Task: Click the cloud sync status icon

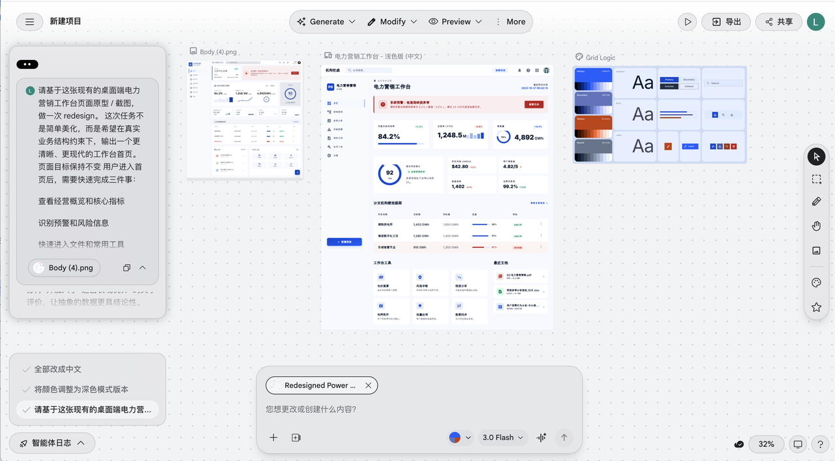Action: pyautogui.click(x=739, y=444)
